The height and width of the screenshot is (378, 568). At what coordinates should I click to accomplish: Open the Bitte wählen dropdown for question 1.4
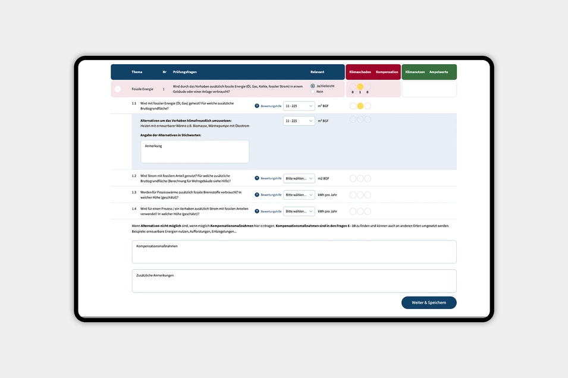(x=299, y=211)
